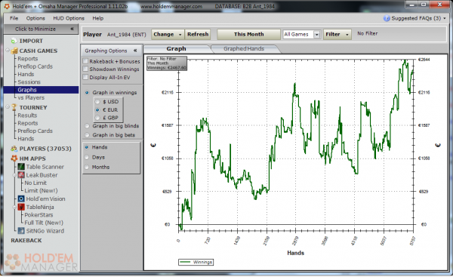
Task: Select vs Players in Cash Games tree
Action: (31, 97)
